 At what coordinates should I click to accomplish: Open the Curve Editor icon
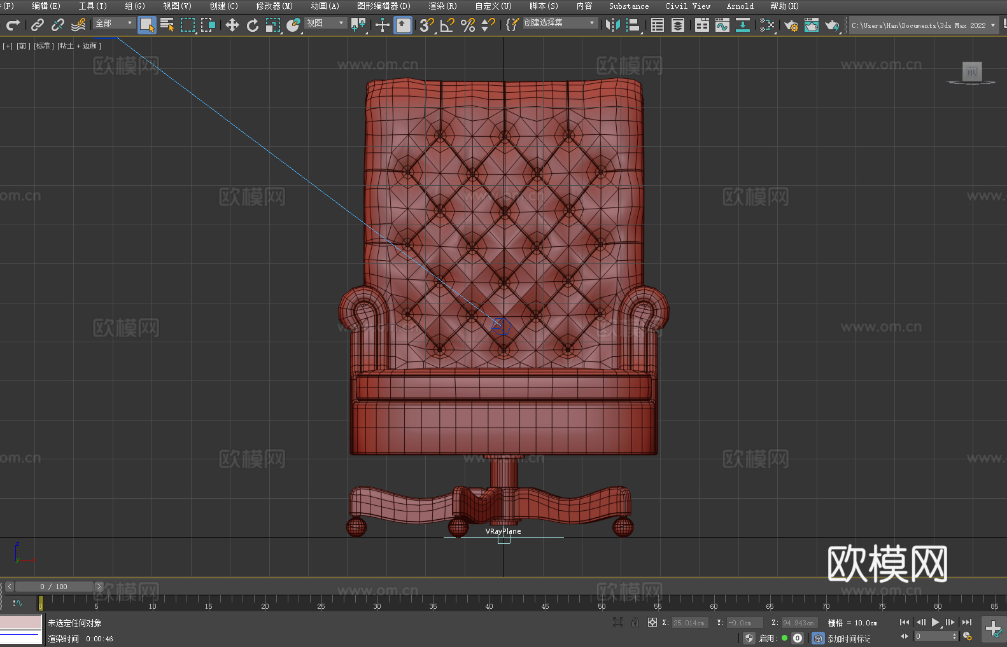tap(722, 25)
